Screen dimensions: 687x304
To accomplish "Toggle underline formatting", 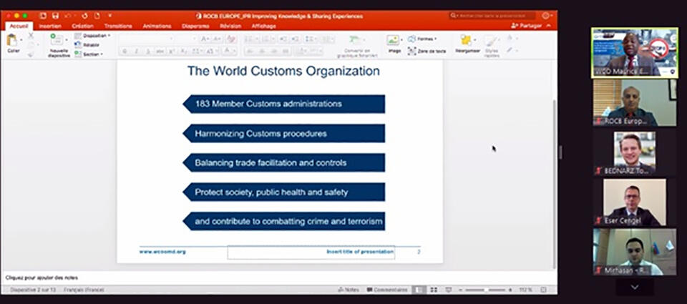I will pyautogui.click(x=148, y=52).
